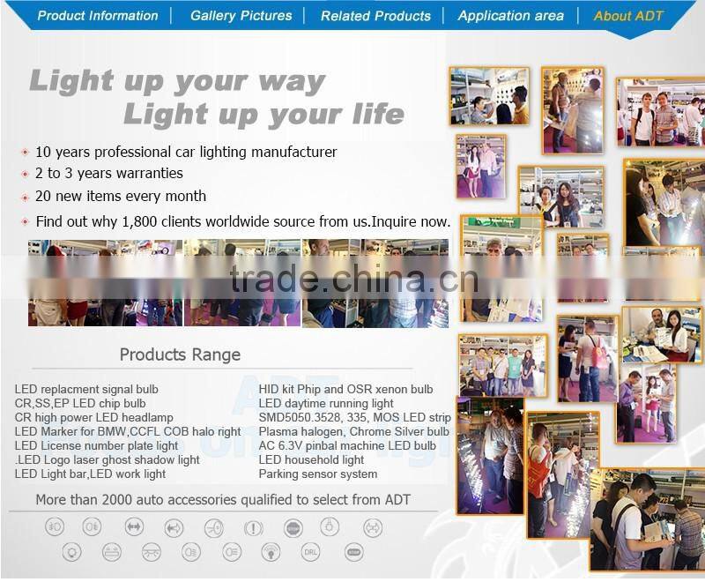Click the headlamp beam icon in top row
Viewport: 705px width, 582px height.
(213, 528)
